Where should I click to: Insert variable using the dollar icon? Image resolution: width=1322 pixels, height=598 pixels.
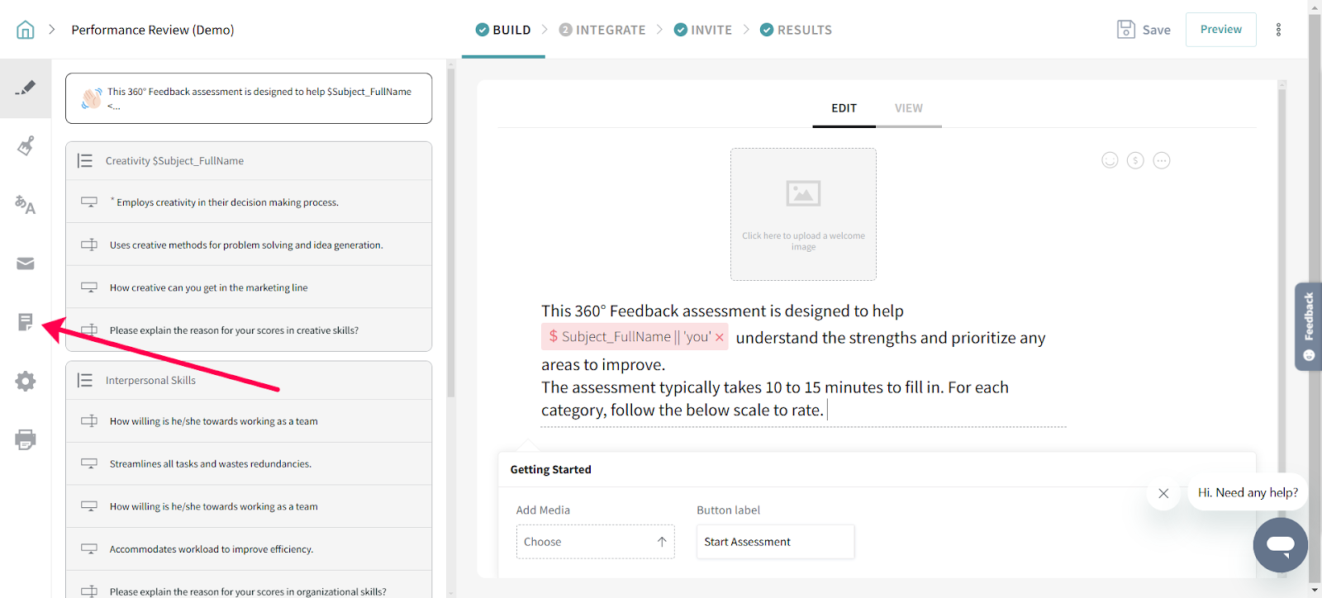(x=1135, y=160)
